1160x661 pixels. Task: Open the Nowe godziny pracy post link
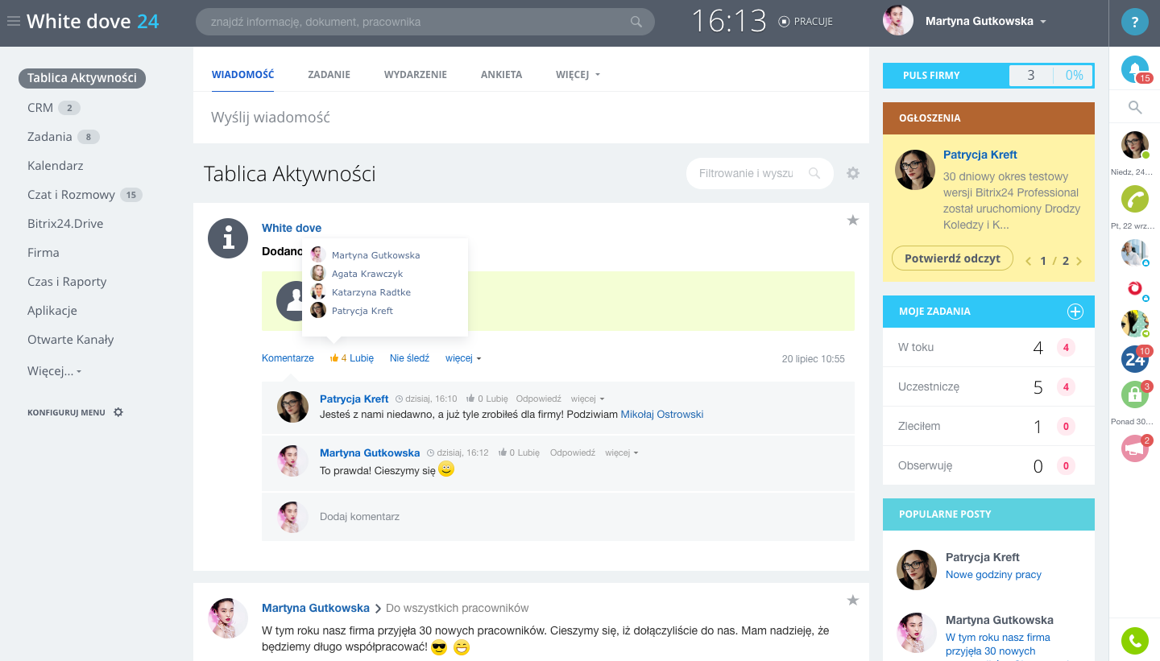pos(993,575)
